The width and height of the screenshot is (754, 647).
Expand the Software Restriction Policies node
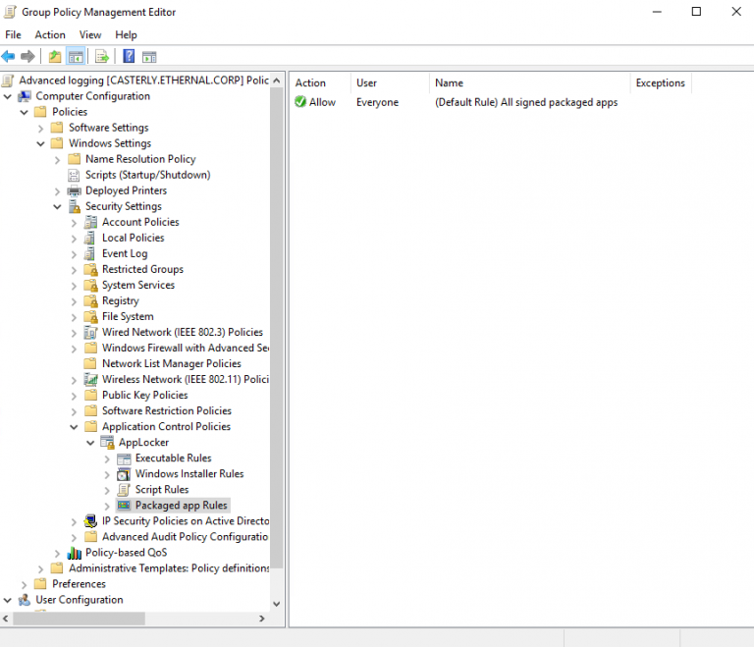75,411
